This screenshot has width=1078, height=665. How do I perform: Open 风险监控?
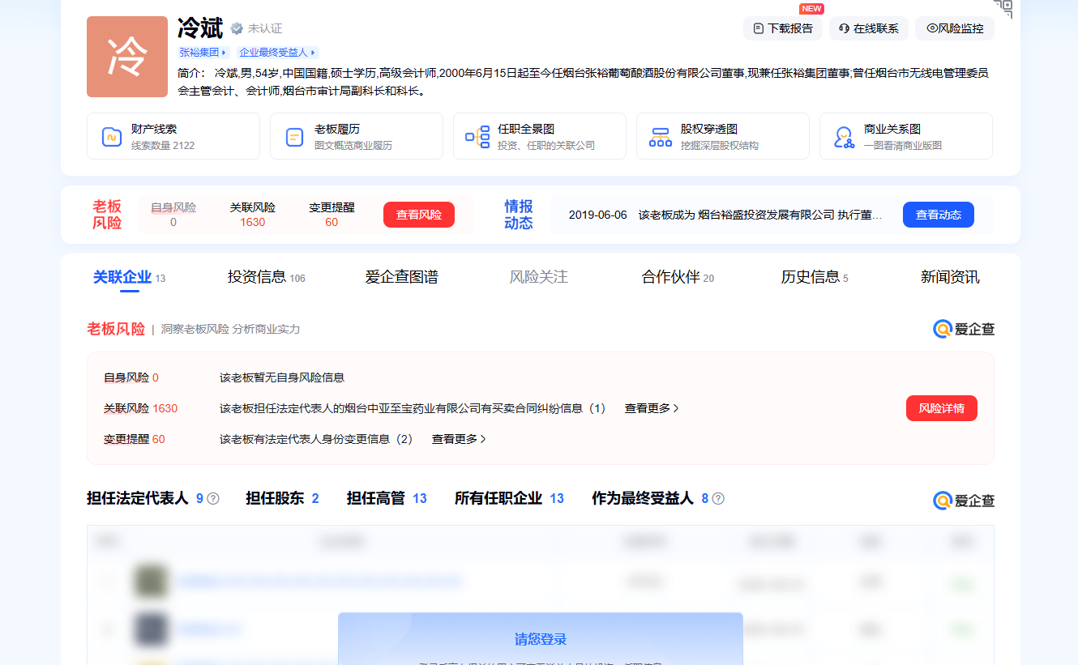[x=955, y=28]
